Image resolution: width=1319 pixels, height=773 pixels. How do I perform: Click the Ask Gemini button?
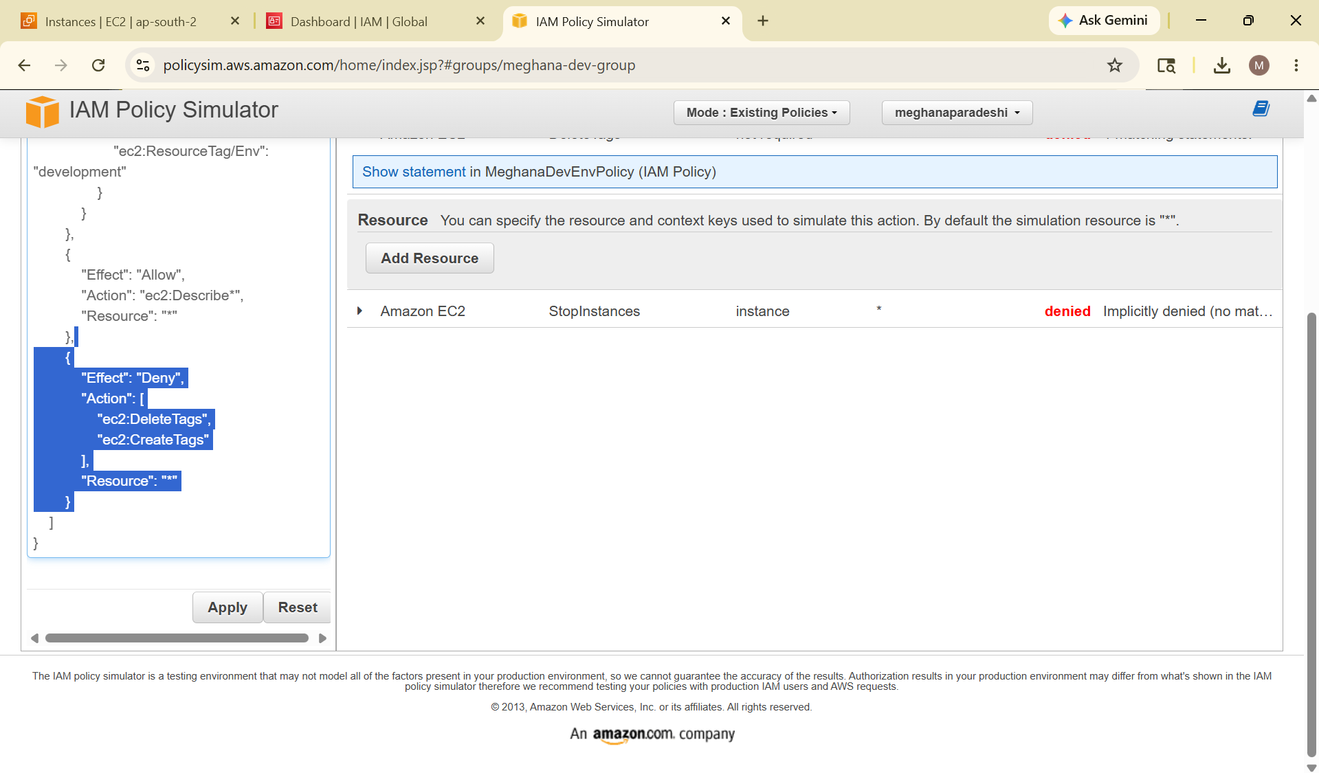[1104, 21]
